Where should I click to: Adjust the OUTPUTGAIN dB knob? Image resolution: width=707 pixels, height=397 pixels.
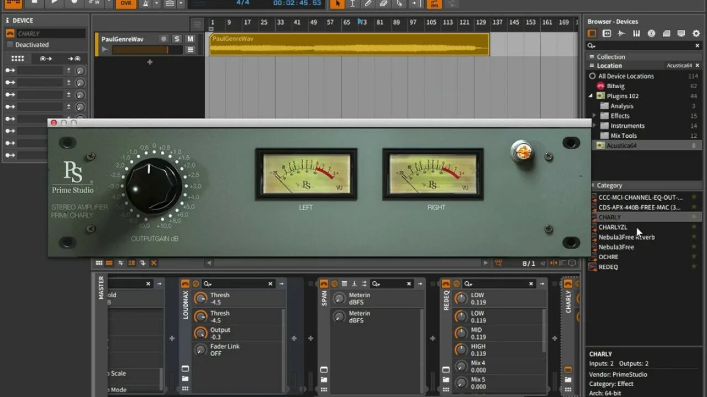[x=154, y=186]
